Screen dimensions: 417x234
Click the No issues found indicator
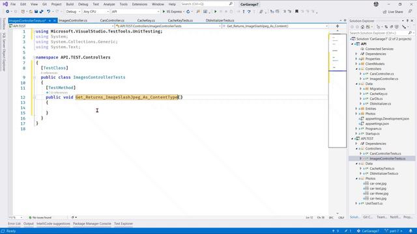40,218
